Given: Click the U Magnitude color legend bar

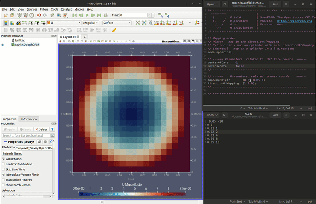Looking at the screenshot, I should click(x=132, y=194).
